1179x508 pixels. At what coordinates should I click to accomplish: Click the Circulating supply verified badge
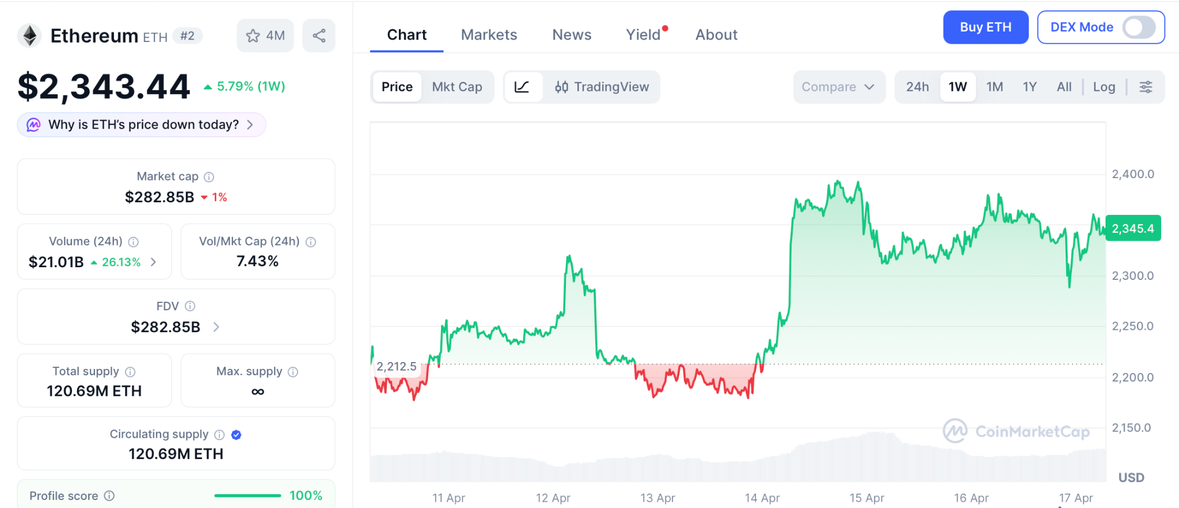pos(236,435)
